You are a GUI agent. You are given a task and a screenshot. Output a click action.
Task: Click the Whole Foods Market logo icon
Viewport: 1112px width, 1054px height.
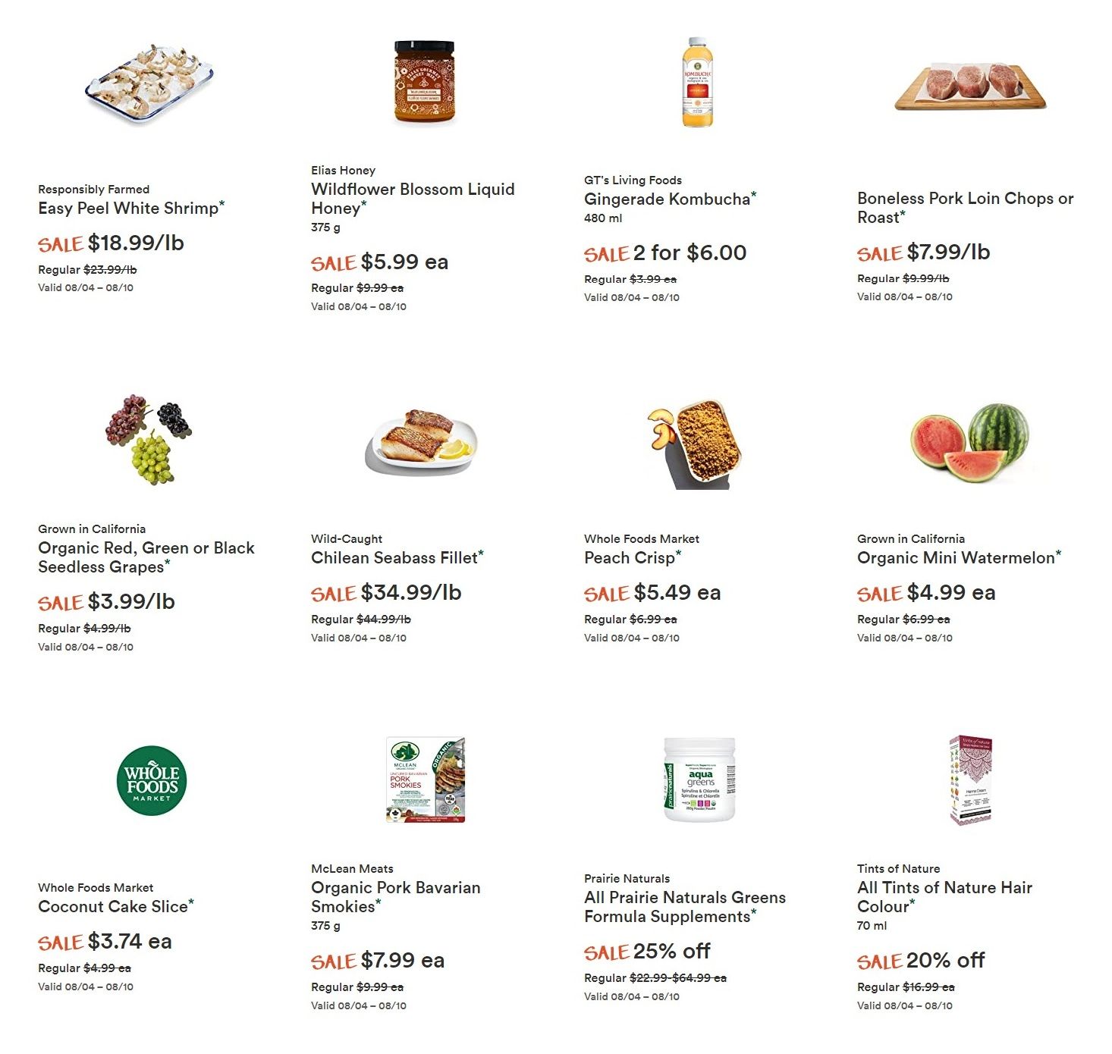coord(152,781)
